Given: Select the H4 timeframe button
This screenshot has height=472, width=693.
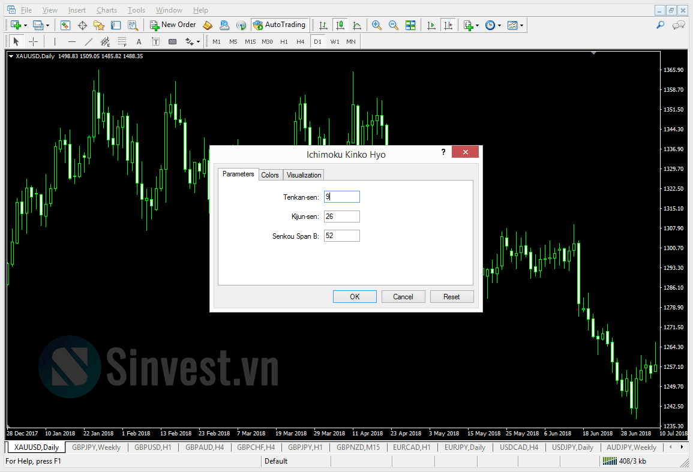Looking at the screenshot, I should pyautogui.click(x=300, y=41).
